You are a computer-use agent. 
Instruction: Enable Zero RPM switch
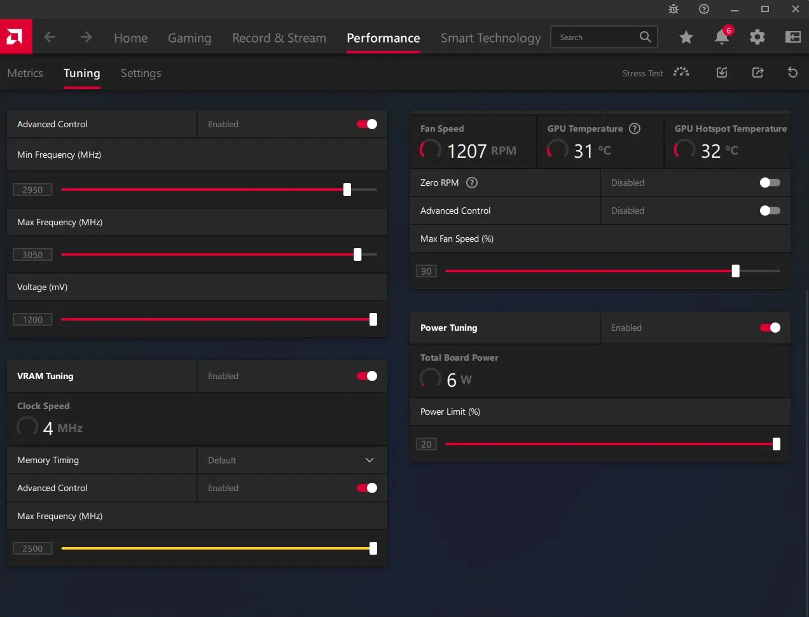pyautogui.click(x=770, y=183)
